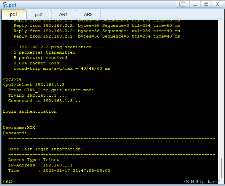This screenshot has width=225, height=186.
Task: Click the pc1 app icon in title bar
Action: tap(5, 5)
